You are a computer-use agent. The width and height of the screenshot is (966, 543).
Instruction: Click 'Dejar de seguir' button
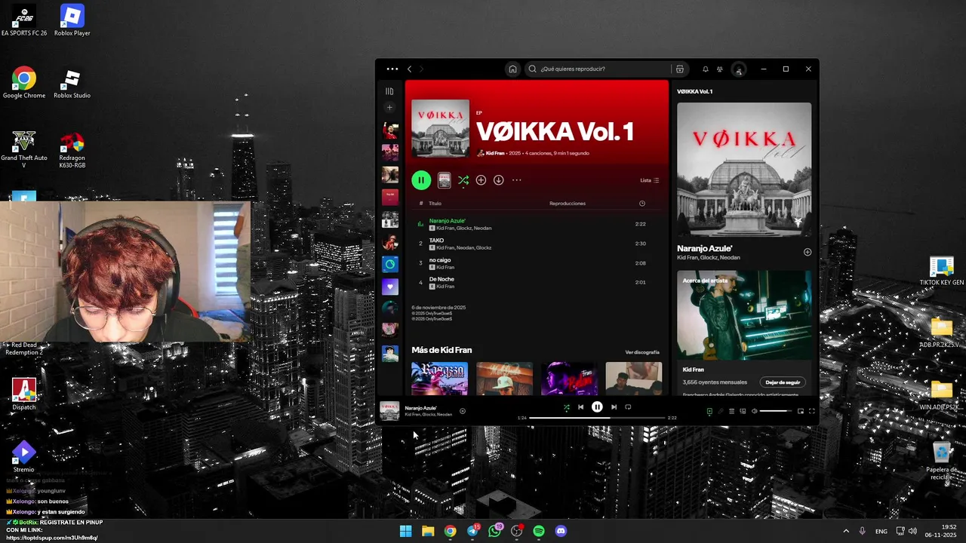coord(783,382)
